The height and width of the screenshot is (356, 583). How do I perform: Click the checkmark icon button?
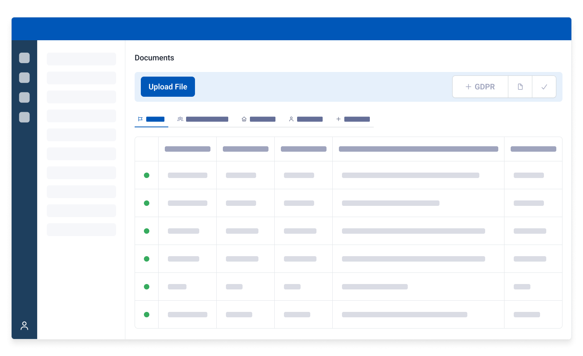tap(544, 87)
